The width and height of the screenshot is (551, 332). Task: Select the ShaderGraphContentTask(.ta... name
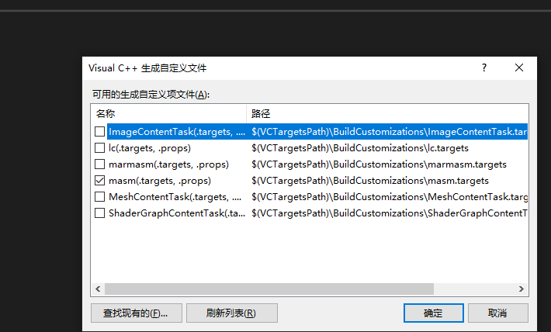177,213
